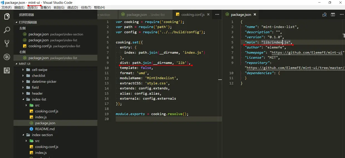Open package.json packages\index-section in open editors
This screenshot has height=158, width=345.
(x=55, y=34)
